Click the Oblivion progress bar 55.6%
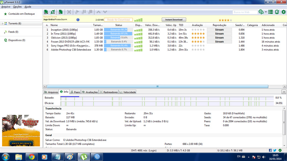Viewport: 287px width, 161px height. [119, 38]
